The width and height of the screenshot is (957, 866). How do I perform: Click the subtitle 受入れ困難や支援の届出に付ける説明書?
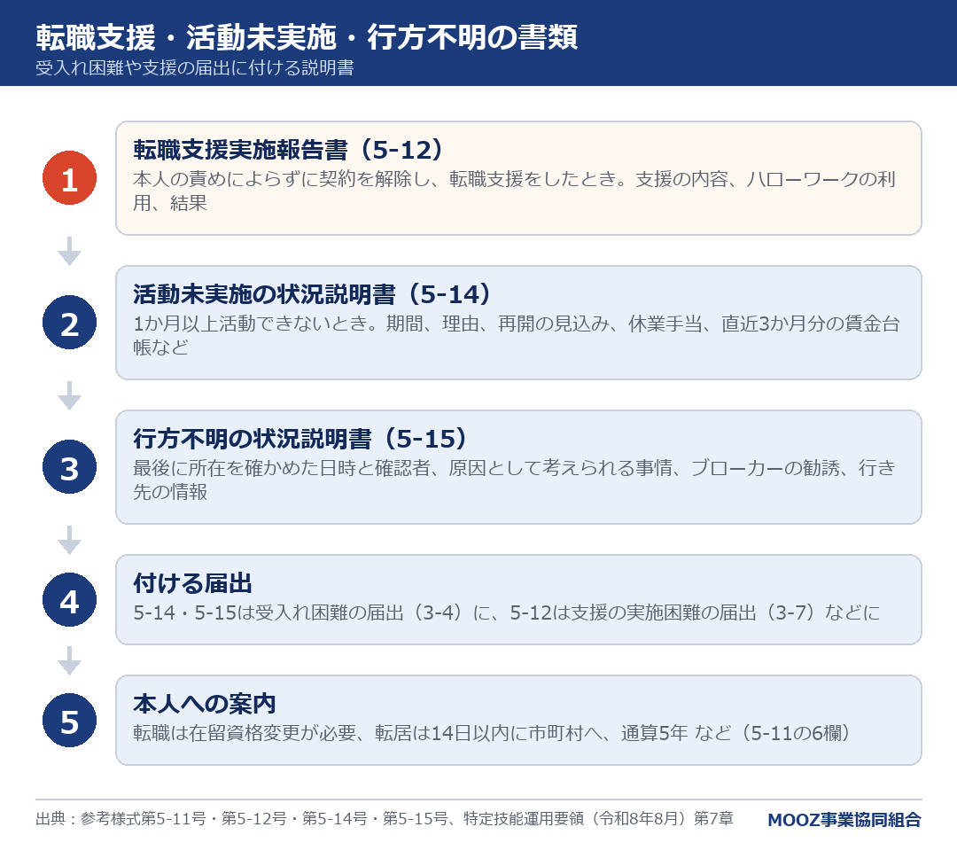pos(195,67)
